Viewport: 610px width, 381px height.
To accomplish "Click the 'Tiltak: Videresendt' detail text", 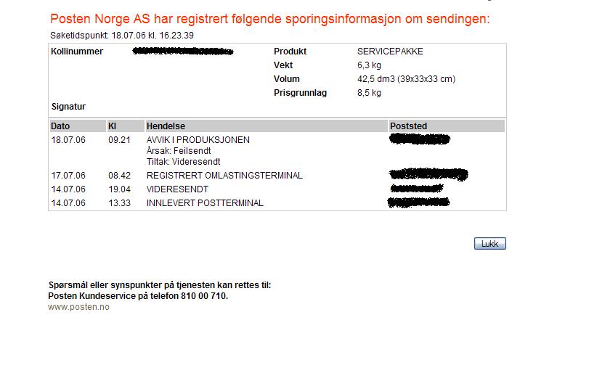I will point(183,162).
